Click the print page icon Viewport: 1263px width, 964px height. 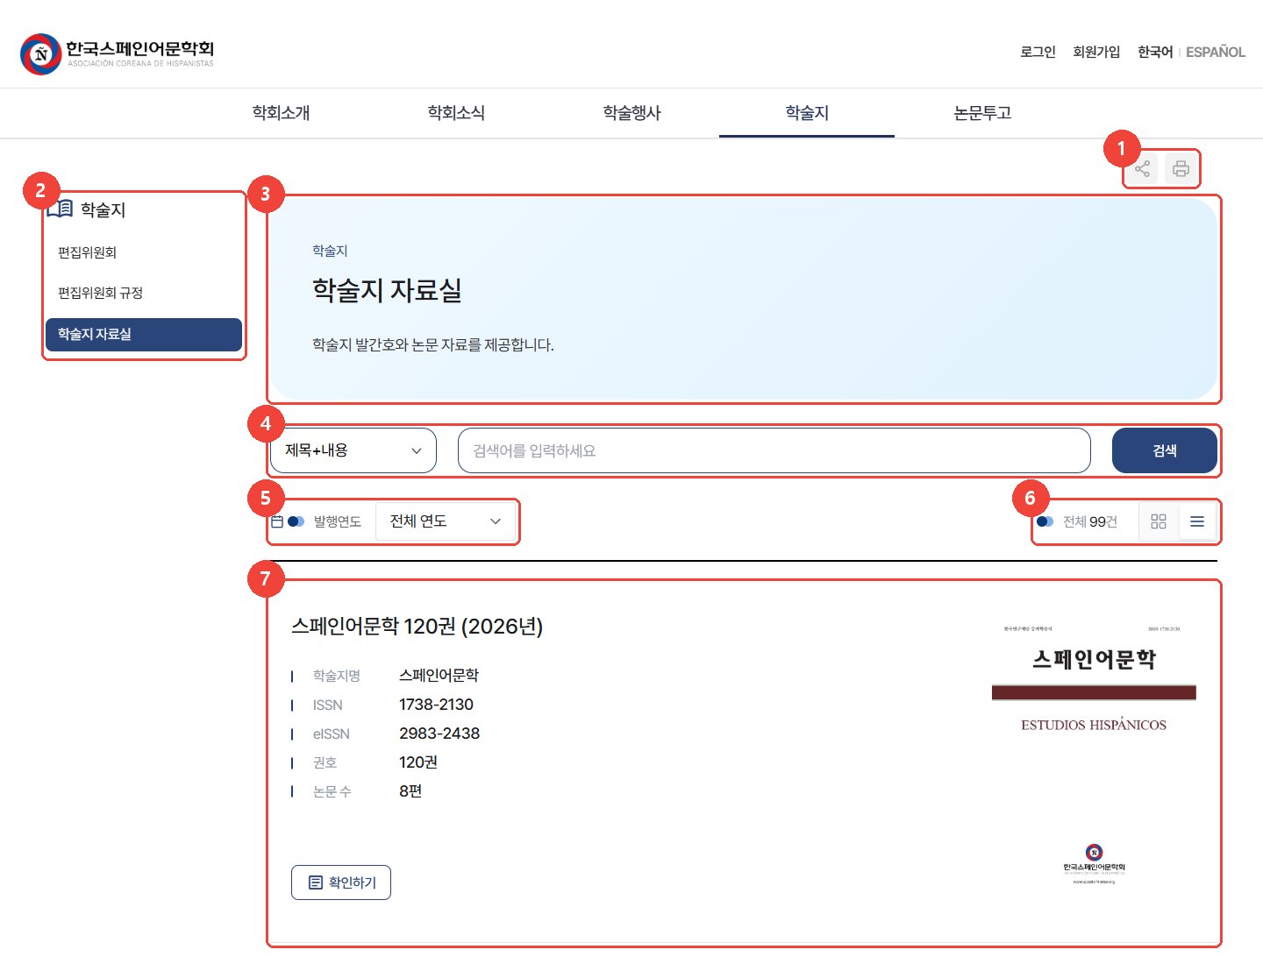[1181, 169]
